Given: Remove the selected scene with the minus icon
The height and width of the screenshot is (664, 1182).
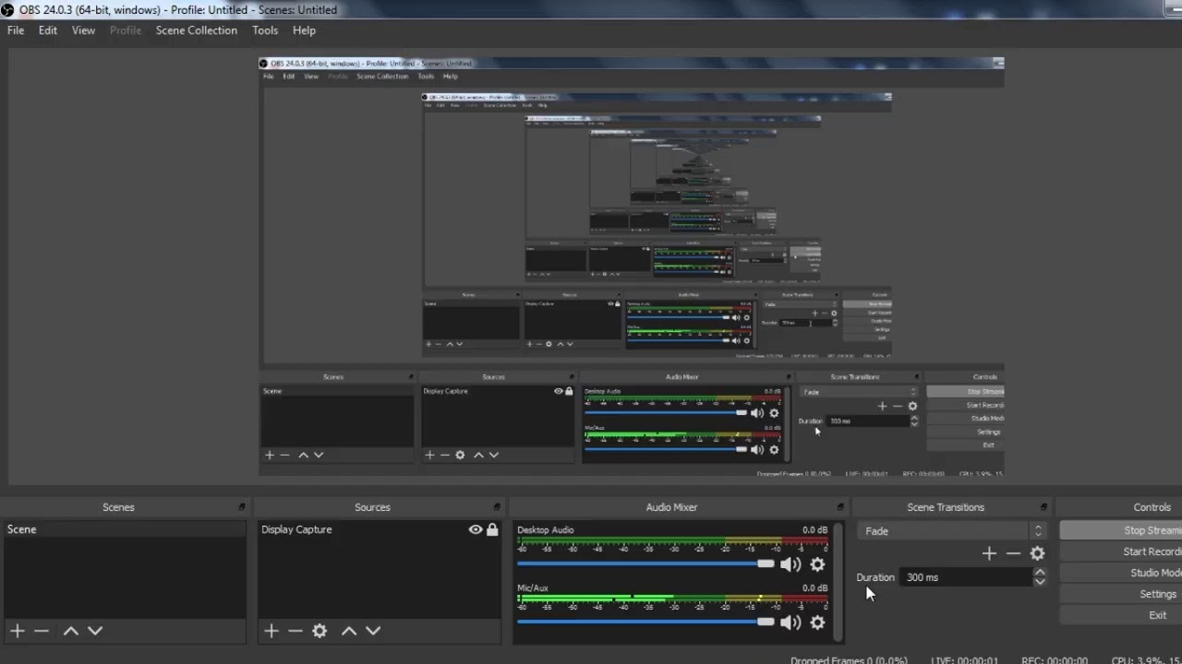Looking at the screenshot, I should (x=42, y=631).
